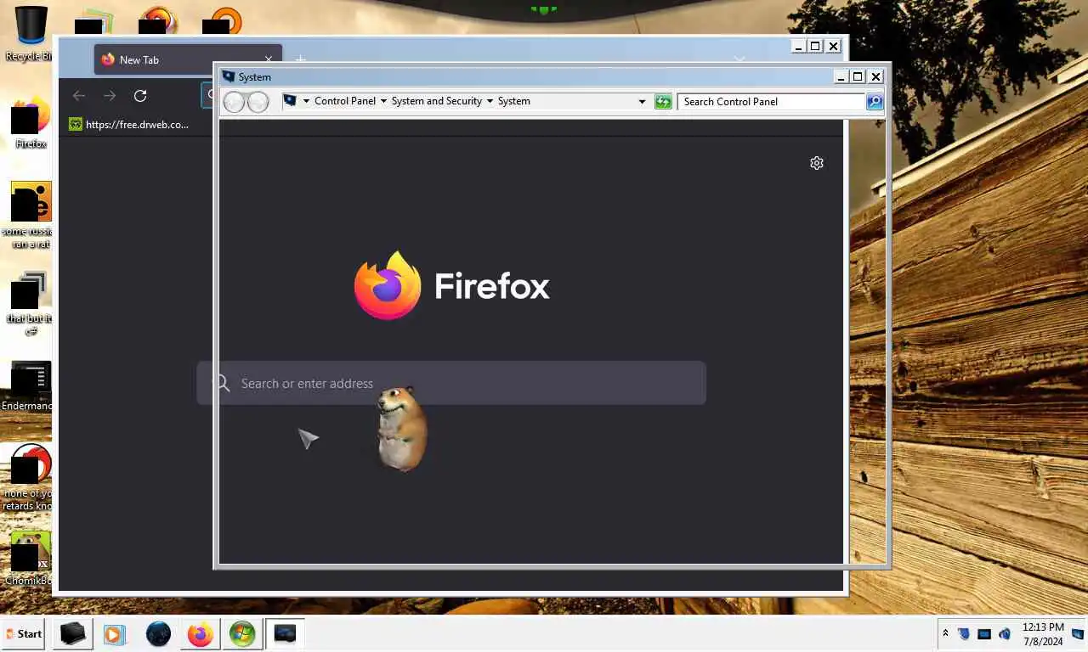Maximize the System window

[x=858, y=76]
